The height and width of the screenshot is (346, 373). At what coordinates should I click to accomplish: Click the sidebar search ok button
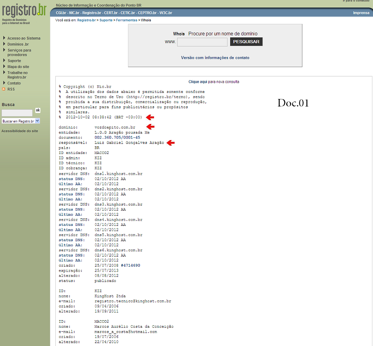(x=37, y=110)
